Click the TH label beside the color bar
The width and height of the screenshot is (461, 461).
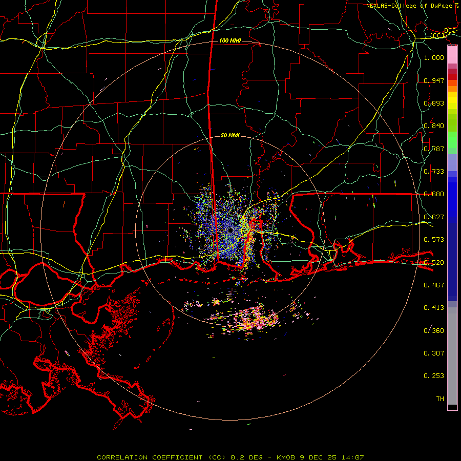(x=440, y=399)
